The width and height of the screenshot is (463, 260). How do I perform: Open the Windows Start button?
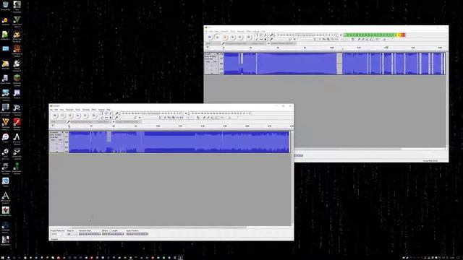(x=2, y=258)
